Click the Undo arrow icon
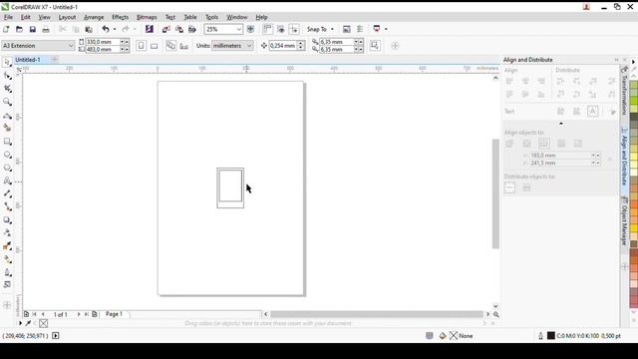Viewport: 638px width, 359px height. (106, 29)
